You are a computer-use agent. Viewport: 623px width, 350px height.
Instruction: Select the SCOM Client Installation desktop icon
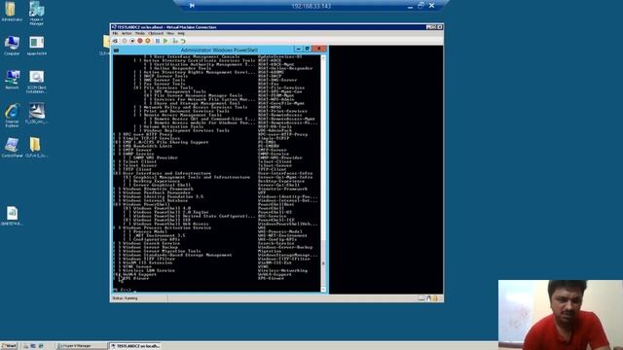pyautogui.click(x=36, y=82)
